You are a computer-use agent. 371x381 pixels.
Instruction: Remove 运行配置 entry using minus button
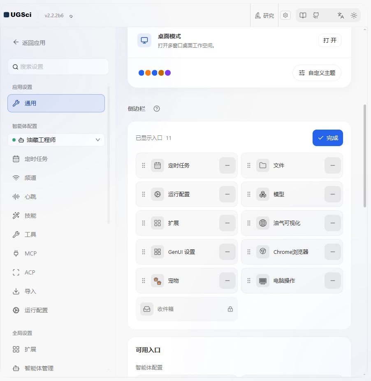click(227, 194)
